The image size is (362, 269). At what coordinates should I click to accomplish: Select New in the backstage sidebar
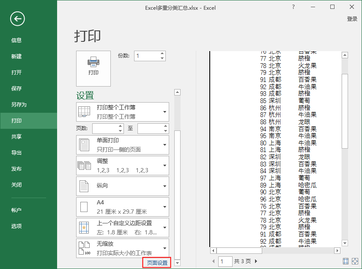point(16,57)
